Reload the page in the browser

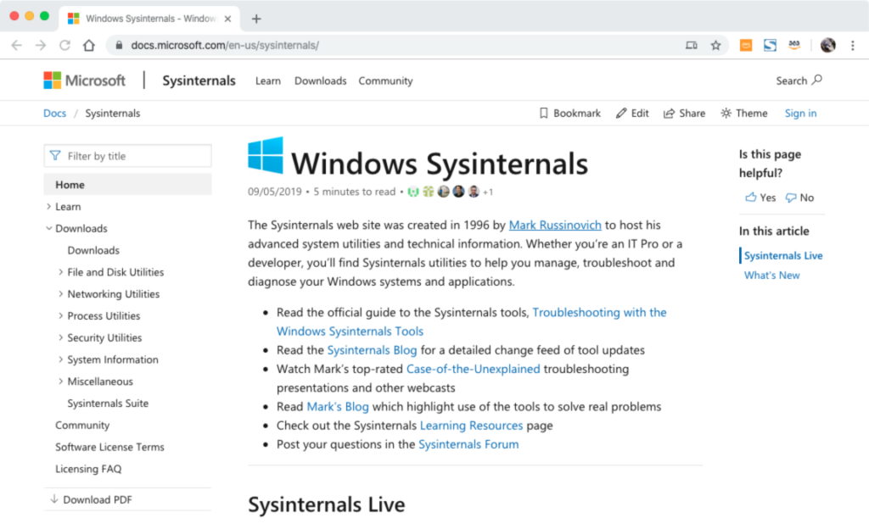(64, 46)
